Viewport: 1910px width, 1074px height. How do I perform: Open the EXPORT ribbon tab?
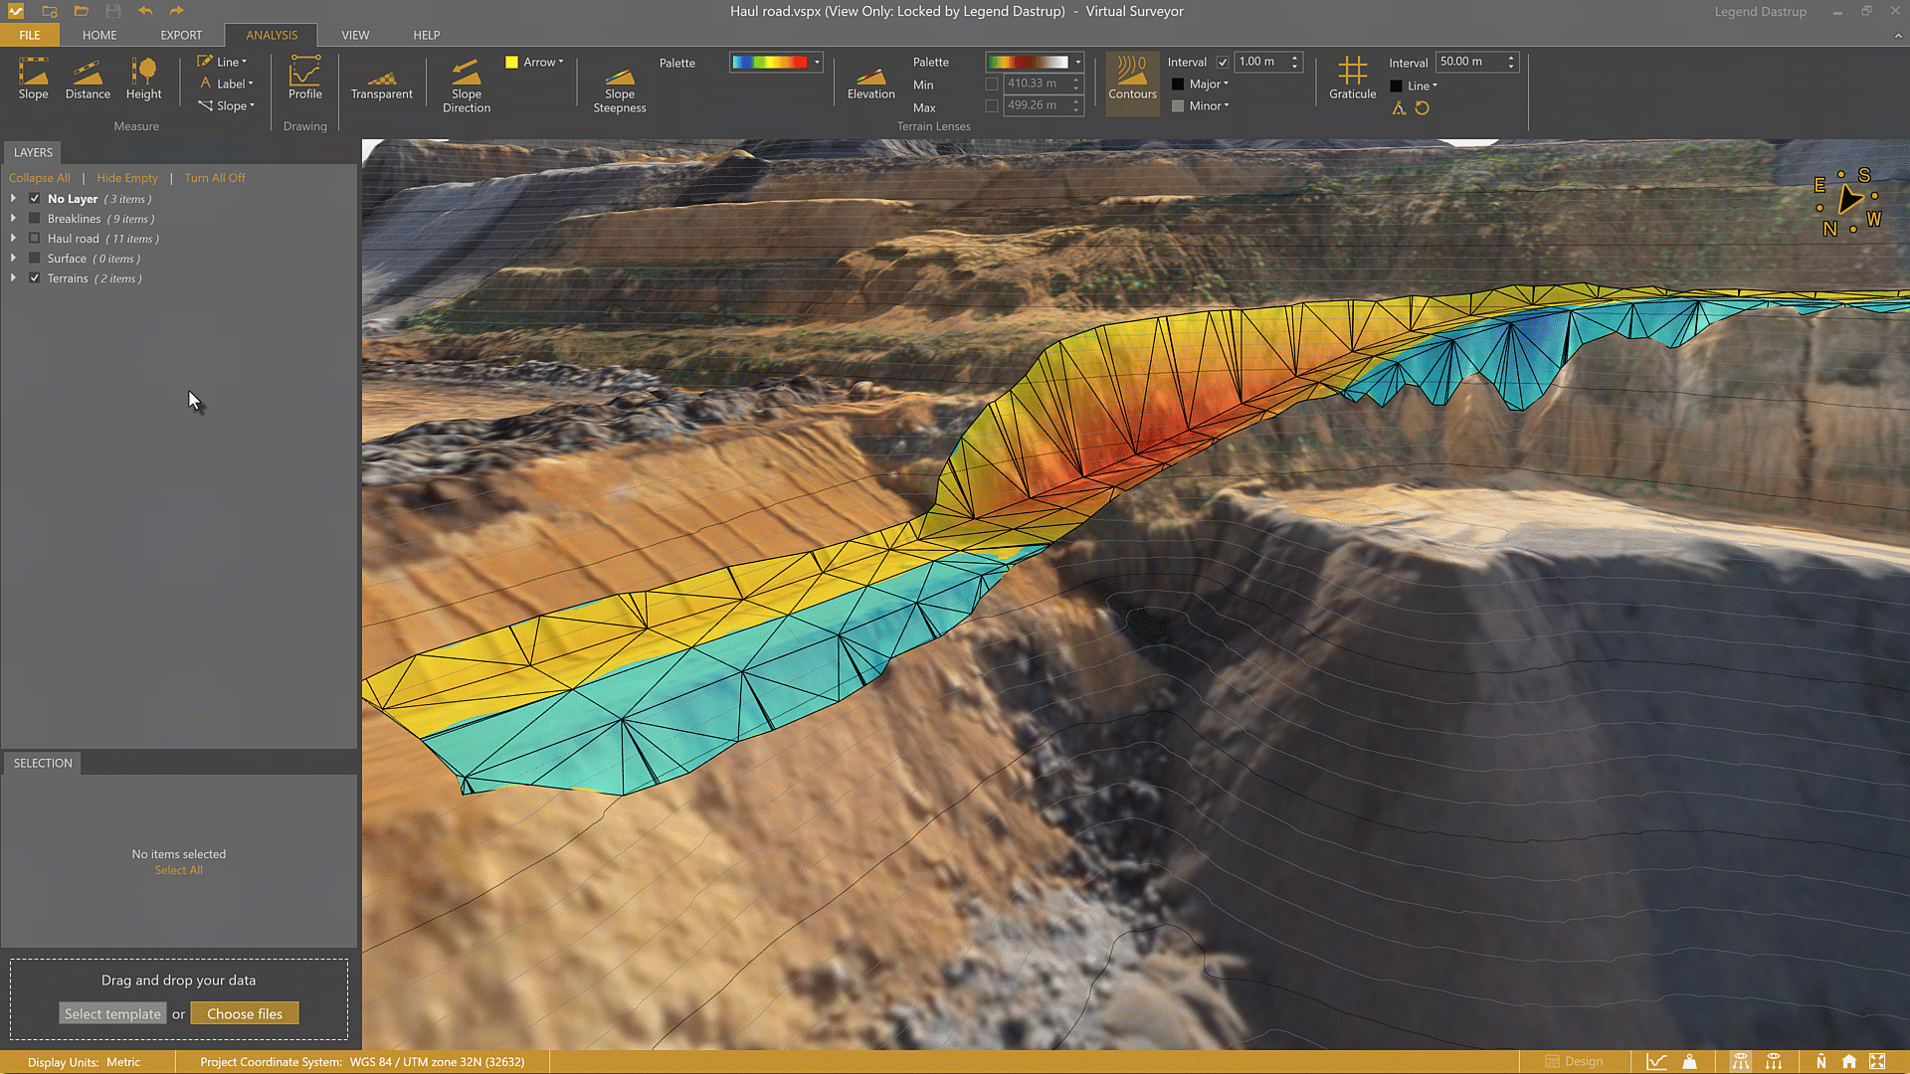[x=181, y=35]
